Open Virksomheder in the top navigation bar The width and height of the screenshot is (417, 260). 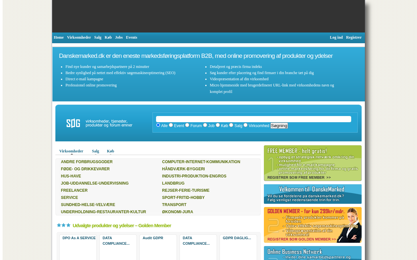tap(79, 37)
